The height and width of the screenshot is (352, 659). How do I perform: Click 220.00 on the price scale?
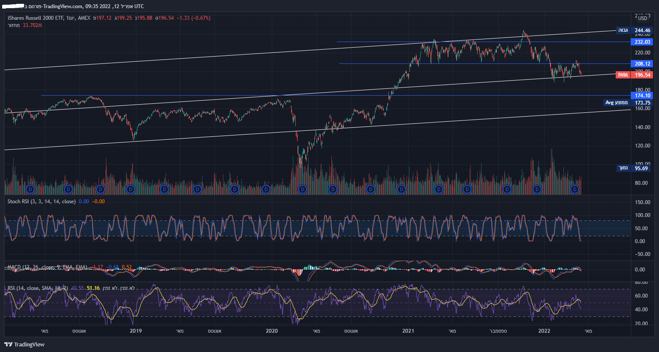[x=642, y=53]
